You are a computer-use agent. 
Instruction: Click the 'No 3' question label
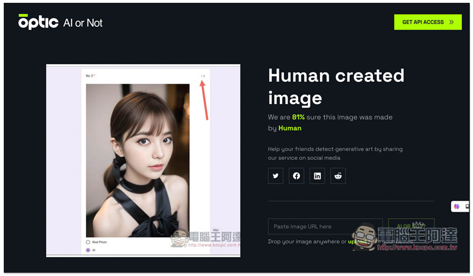(90, 76)
